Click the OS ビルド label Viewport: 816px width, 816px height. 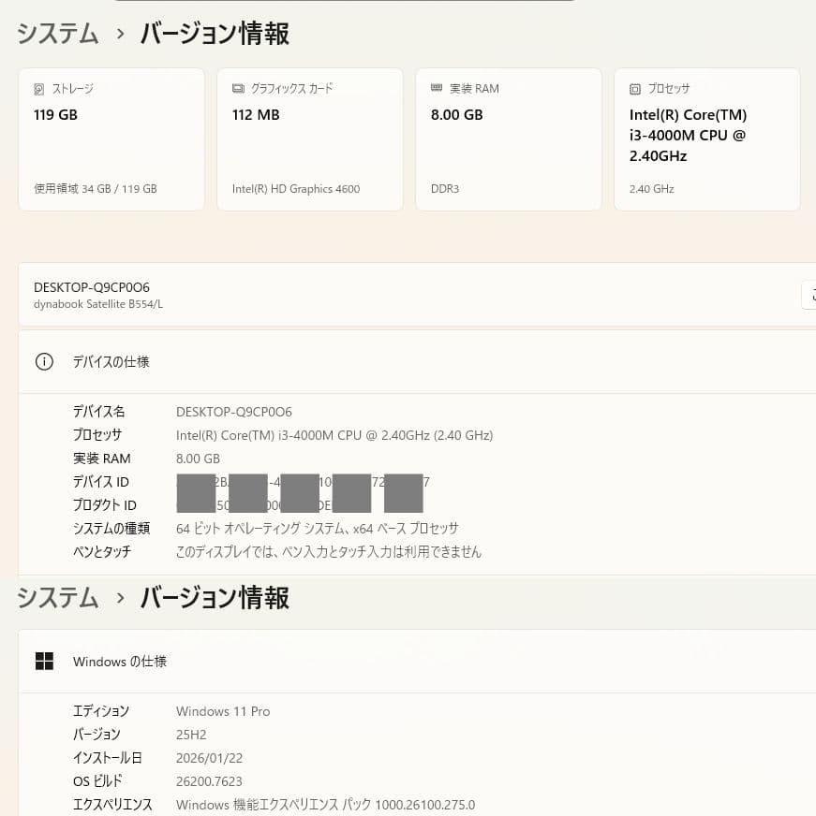pyautogui.click(x=97, y=781)
